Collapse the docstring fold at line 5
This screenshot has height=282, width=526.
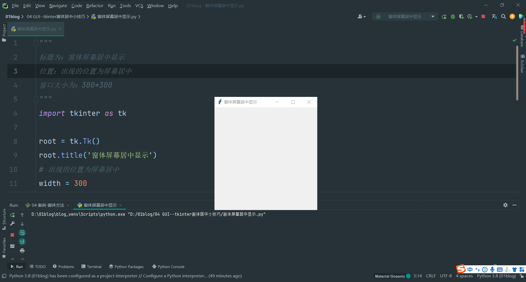click(36, 99)
